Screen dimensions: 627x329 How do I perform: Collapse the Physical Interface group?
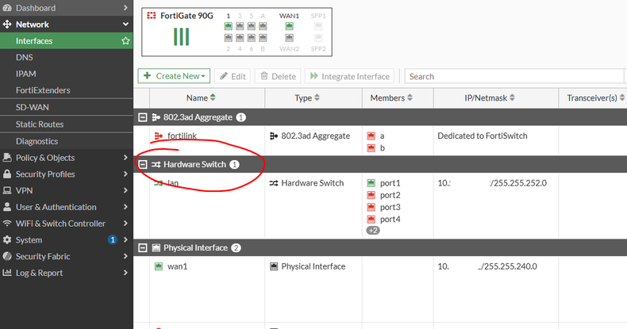point(143,248)
